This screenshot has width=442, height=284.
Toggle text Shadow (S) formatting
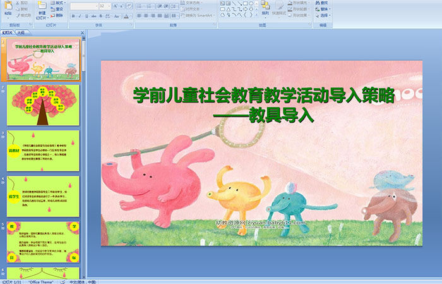point(100,16)
